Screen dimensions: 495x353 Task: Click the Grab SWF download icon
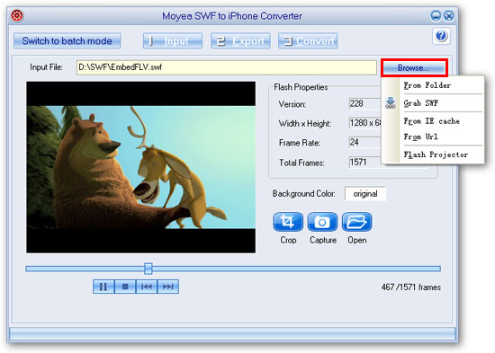pos(391,103)
